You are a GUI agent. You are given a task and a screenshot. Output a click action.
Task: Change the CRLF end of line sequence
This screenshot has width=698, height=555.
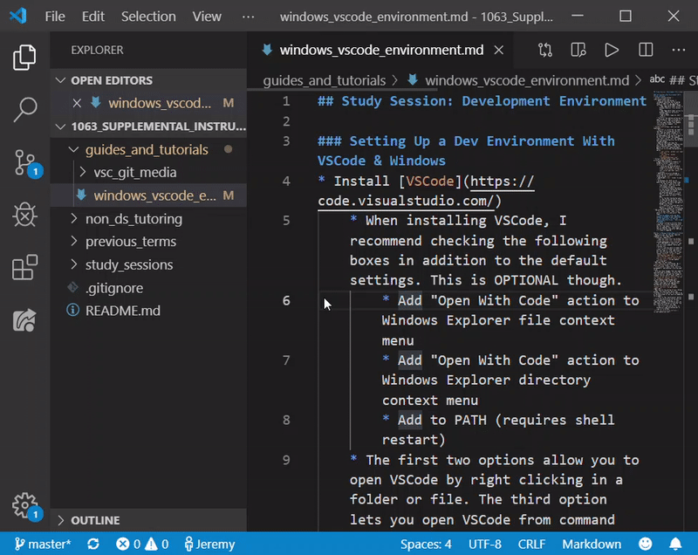click(531, 544)
